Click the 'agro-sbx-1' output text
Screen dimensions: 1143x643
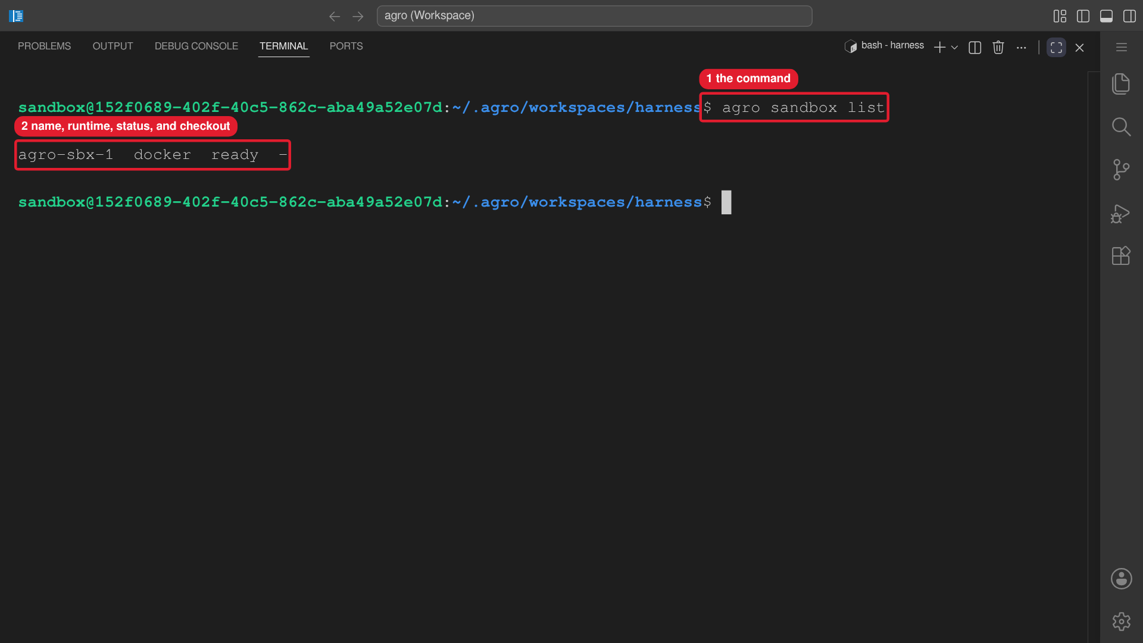pyautogui.click(x=65, y=155)
